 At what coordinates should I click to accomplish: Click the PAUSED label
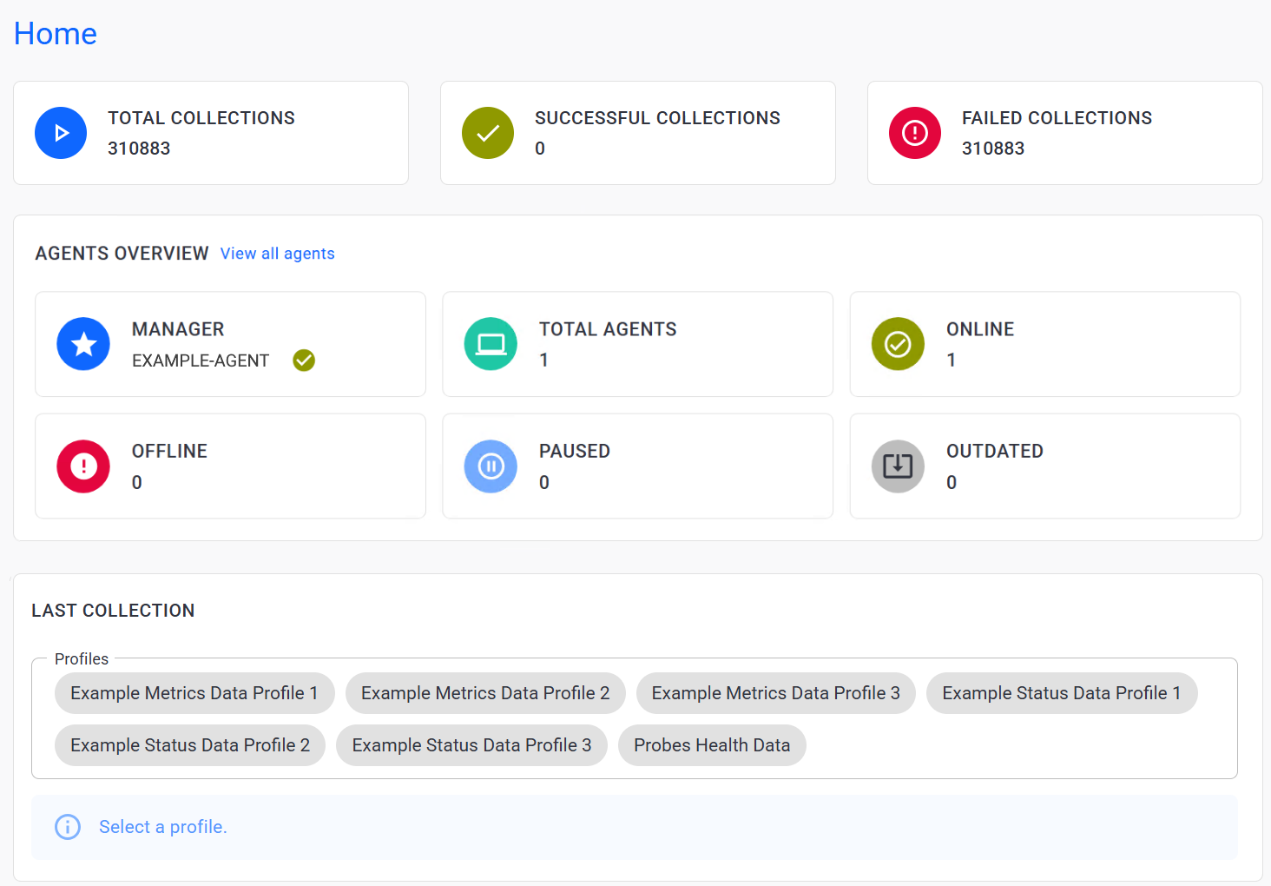point(575,452)
